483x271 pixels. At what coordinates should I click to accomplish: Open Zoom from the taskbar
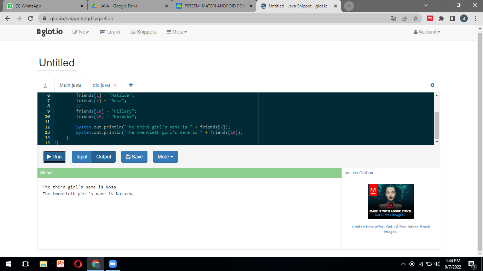(112, 264)
